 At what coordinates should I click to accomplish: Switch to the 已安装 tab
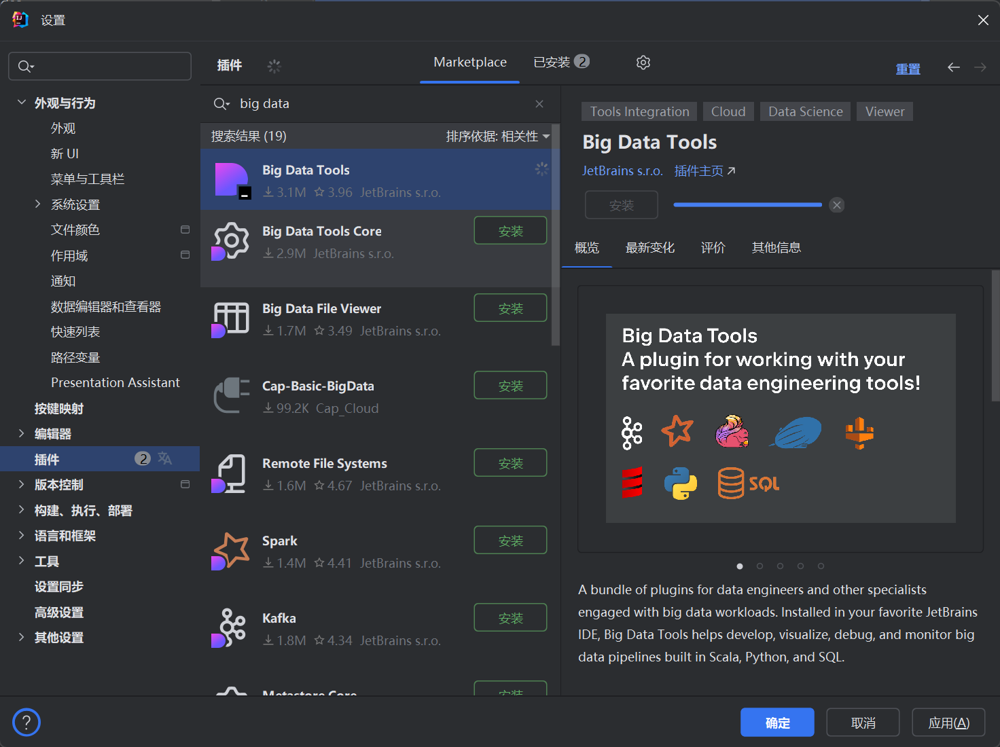(561, 62)
